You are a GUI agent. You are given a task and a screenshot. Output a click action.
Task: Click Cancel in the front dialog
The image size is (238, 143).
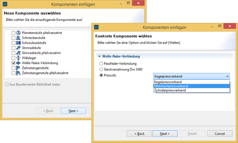219,134
